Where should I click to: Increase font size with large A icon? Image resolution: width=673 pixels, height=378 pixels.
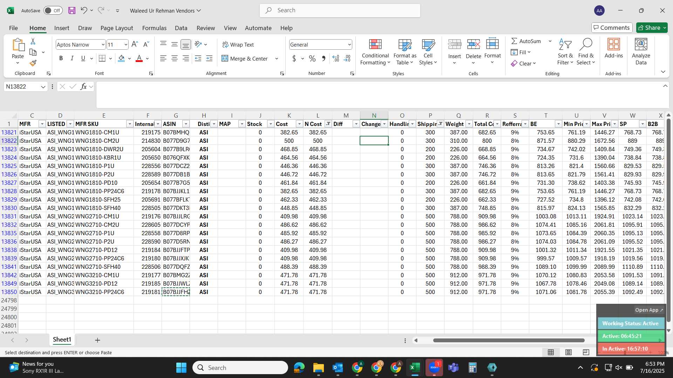click(x=135, y=44)
